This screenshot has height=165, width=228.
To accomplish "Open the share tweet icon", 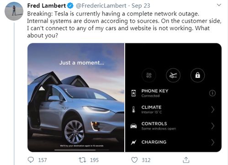I will [186, 160].
